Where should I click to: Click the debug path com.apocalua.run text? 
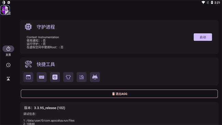point(49,121)
